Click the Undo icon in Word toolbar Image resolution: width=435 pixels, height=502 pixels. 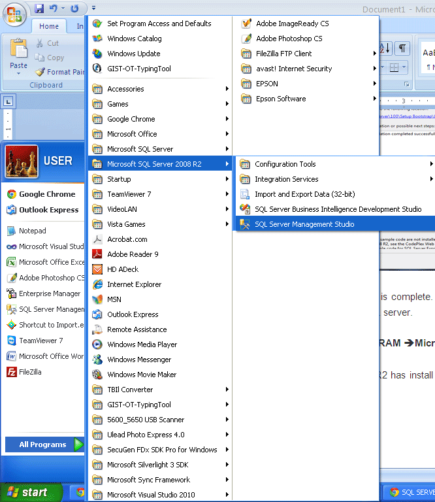coord(54,8)
